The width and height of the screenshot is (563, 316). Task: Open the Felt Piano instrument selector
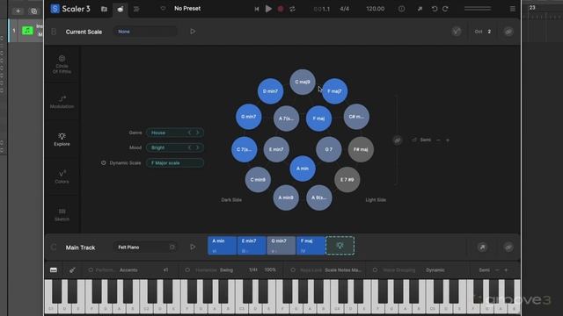pos(145,248)
